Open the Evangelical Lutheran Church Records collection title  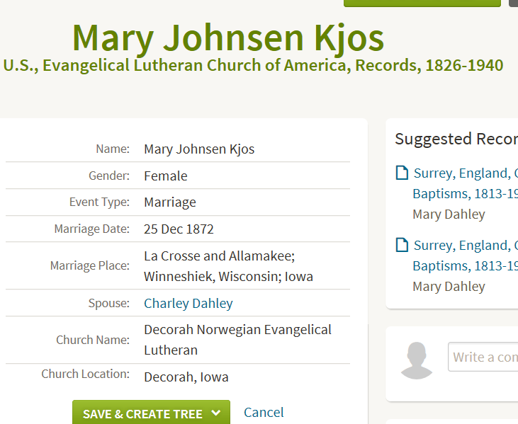253,65
